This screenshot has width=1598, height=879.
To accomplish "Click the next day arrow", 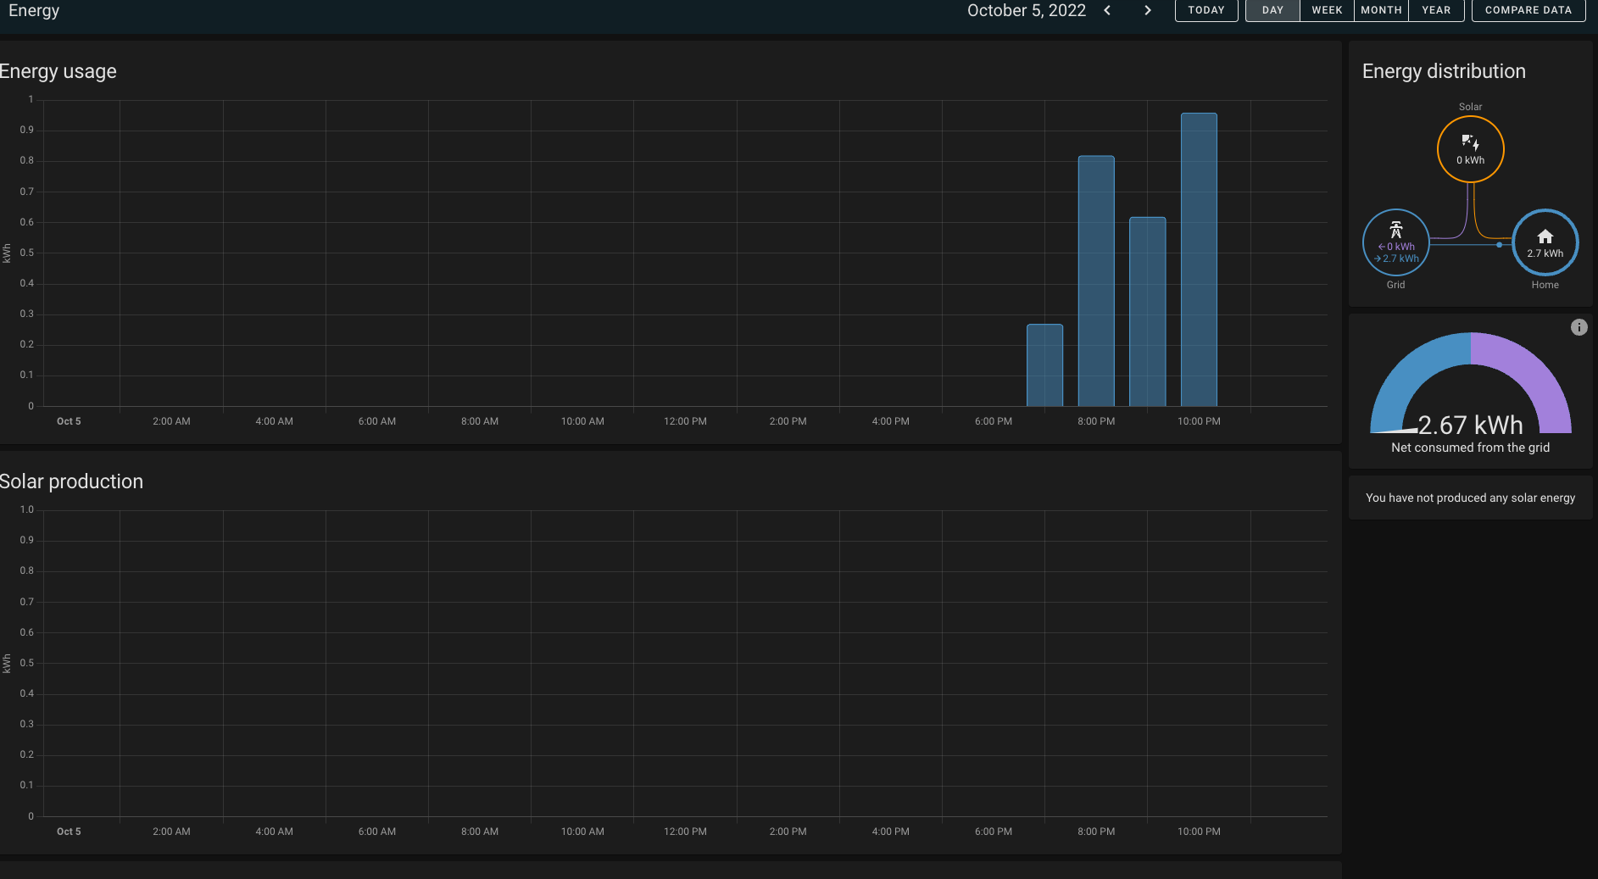I will coord(1148,10).
